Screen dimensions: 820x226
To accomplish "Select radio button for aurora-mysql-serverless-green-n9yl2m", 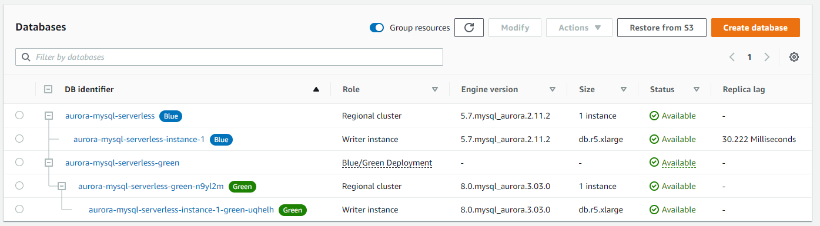I will click(19, 185).
